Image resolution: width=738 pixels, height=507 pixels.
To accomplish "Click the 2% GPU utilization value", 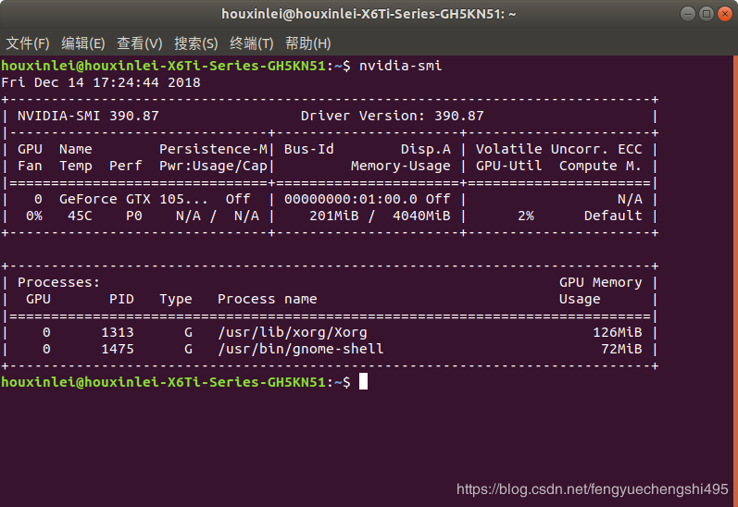I will (526, 216).
